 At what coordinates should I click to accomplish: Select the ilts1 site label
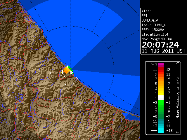click(x=147, y=11)
